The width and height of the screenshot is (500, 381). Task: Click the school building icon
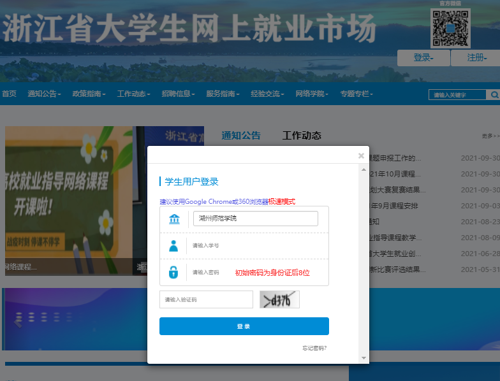coord(173,219)
